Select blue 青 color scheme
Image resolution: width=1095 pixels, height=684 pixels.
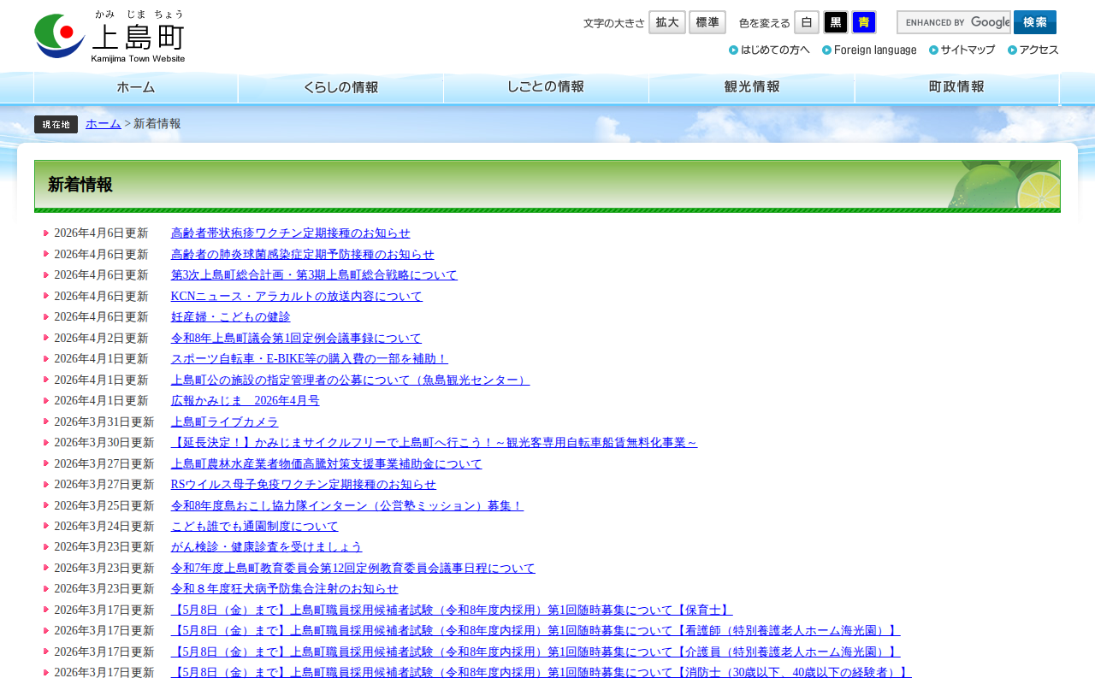pyautogui.click(x=864, y=22)
